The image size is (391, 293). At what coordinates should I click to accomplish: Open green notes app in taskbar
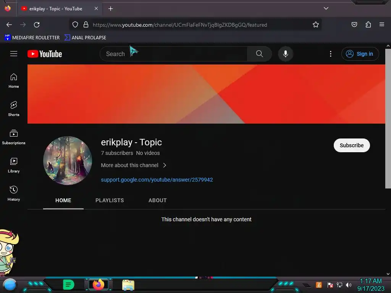pos(69,285)
